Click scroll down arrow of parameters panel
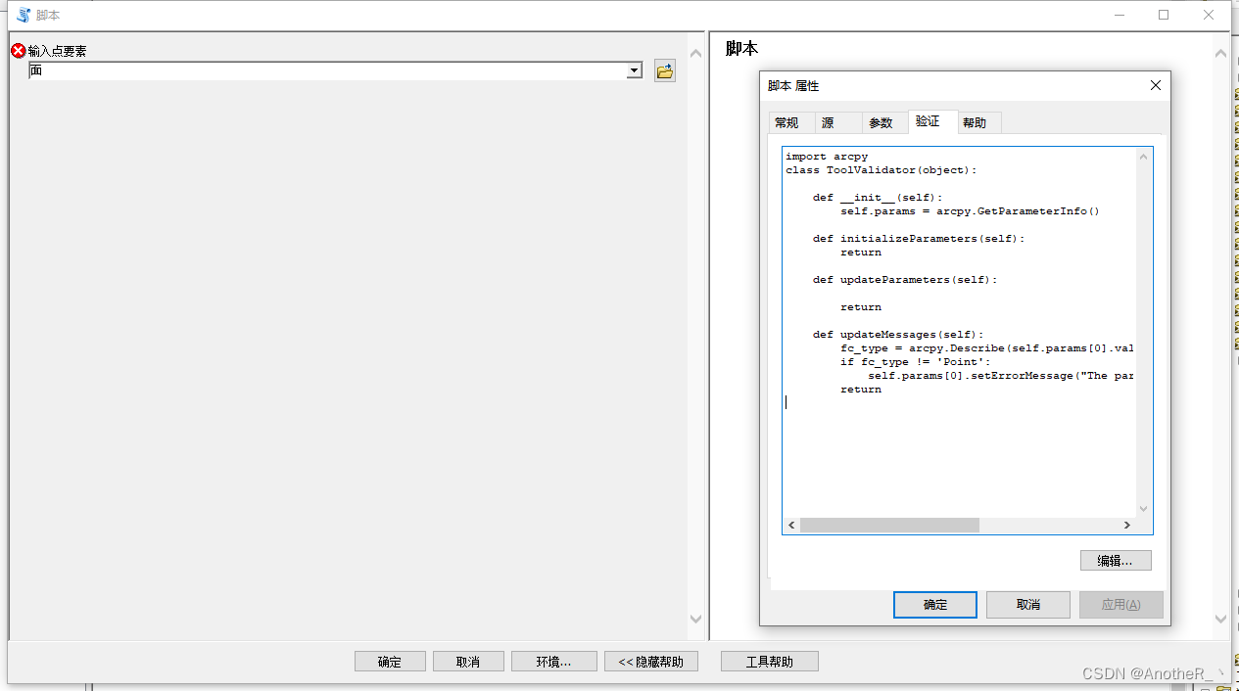This screenshot has height=691, width=1239. click(696, 619)
